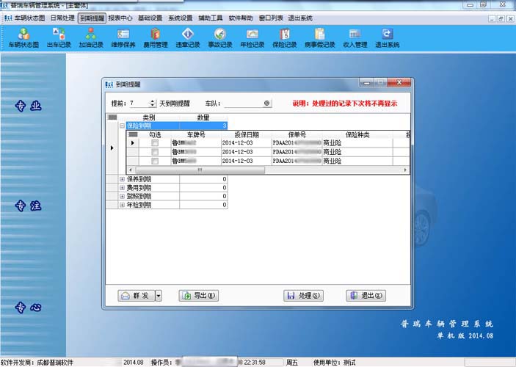Open the 到期提醒 menu
This screenshot has width=516, height=367.
pyautogui.click(x=92, y=18)
